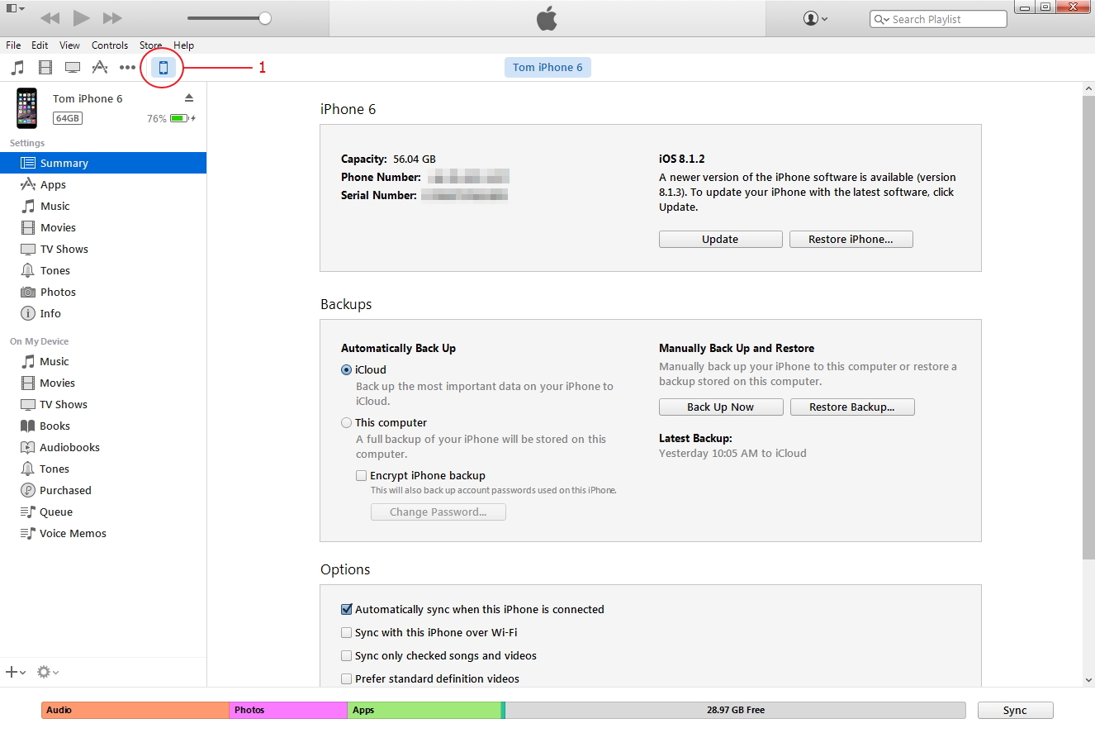Open the gear actions dropdown

[x=48, y=672]
